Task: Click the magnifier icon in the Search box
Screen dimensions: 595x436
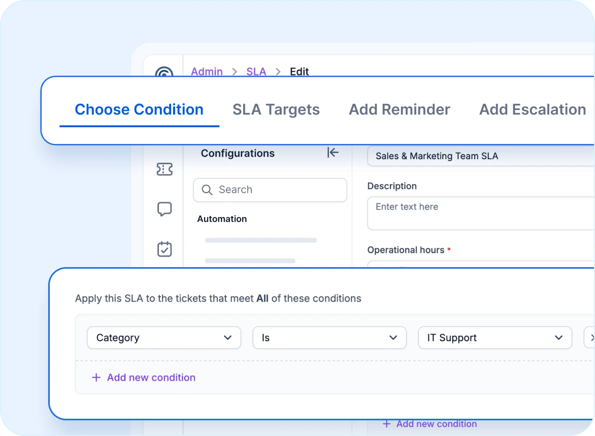Action: tap(207, 190)
